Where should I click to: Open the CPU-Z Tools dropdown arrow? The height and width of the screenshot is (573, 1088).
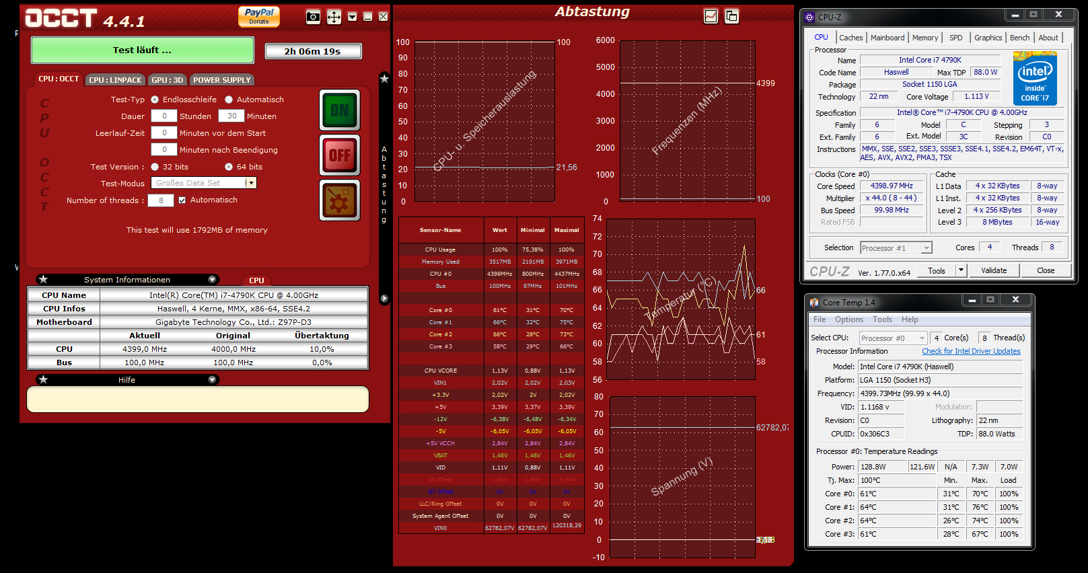click(961, 270)
